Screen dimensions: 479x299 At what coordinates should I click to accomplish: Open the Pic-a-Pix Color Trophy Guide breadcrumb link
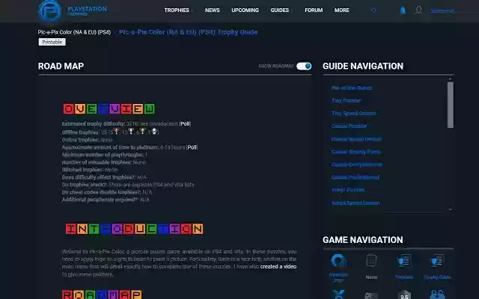coord(188,32)
